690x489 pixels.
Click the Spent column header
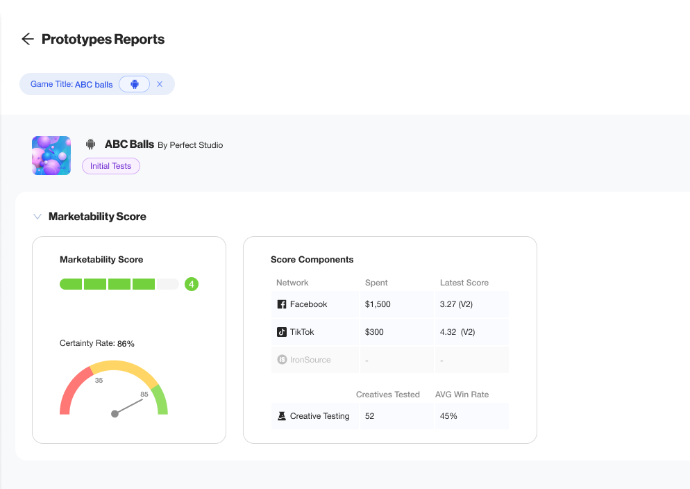click(x=376, y=283)
